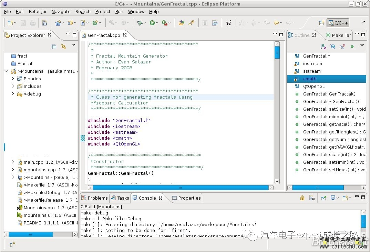
Task: Click the status bar icon at bottom left
Action: [12, 244]
